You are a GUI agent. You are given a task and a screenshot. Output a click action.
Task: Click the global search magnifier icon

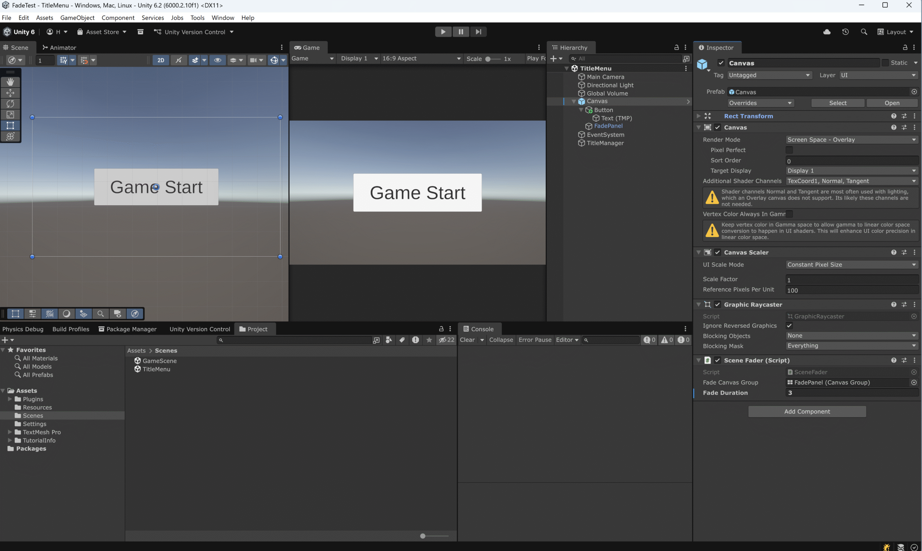click(864, 32)
